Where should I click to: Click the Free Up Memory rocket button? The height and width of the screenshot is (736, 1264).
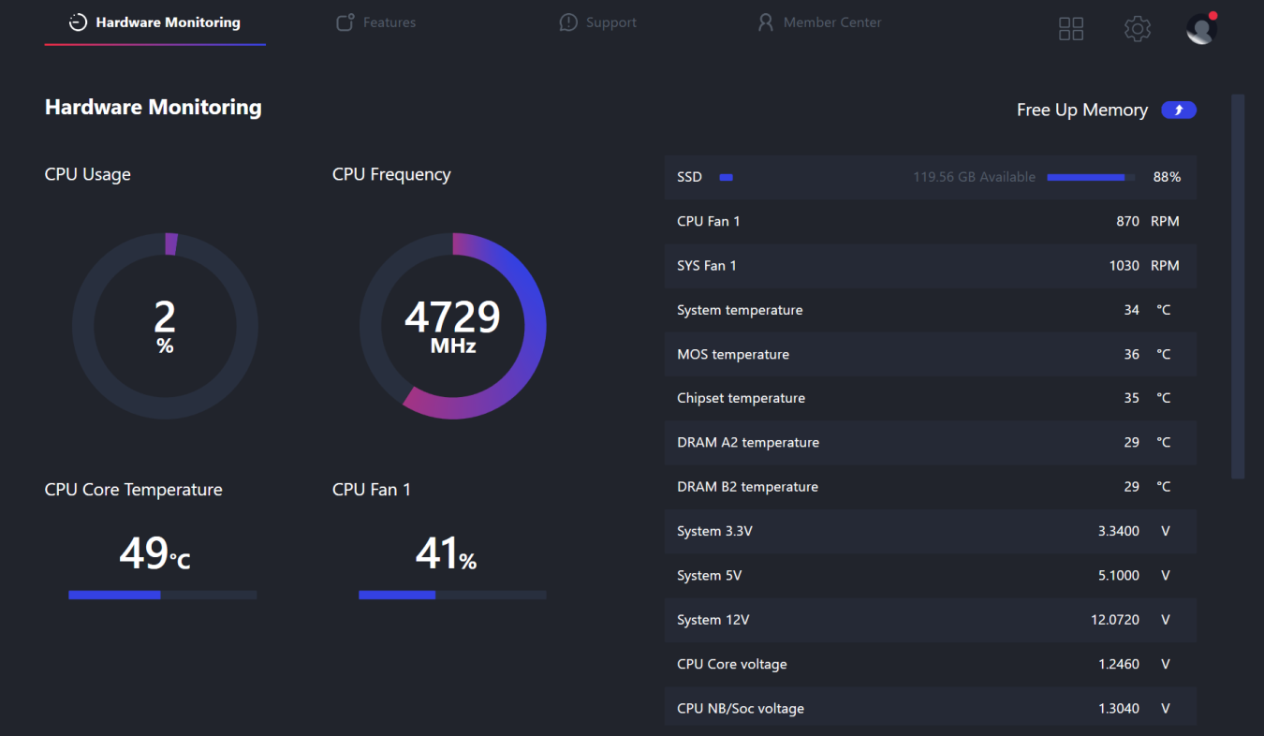[x=1179, y=110]
